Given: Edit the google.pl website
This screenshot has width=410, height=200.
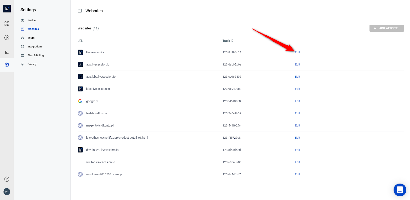Looking at the screenshot, I should pyautogui.click(x=298, y=101).
